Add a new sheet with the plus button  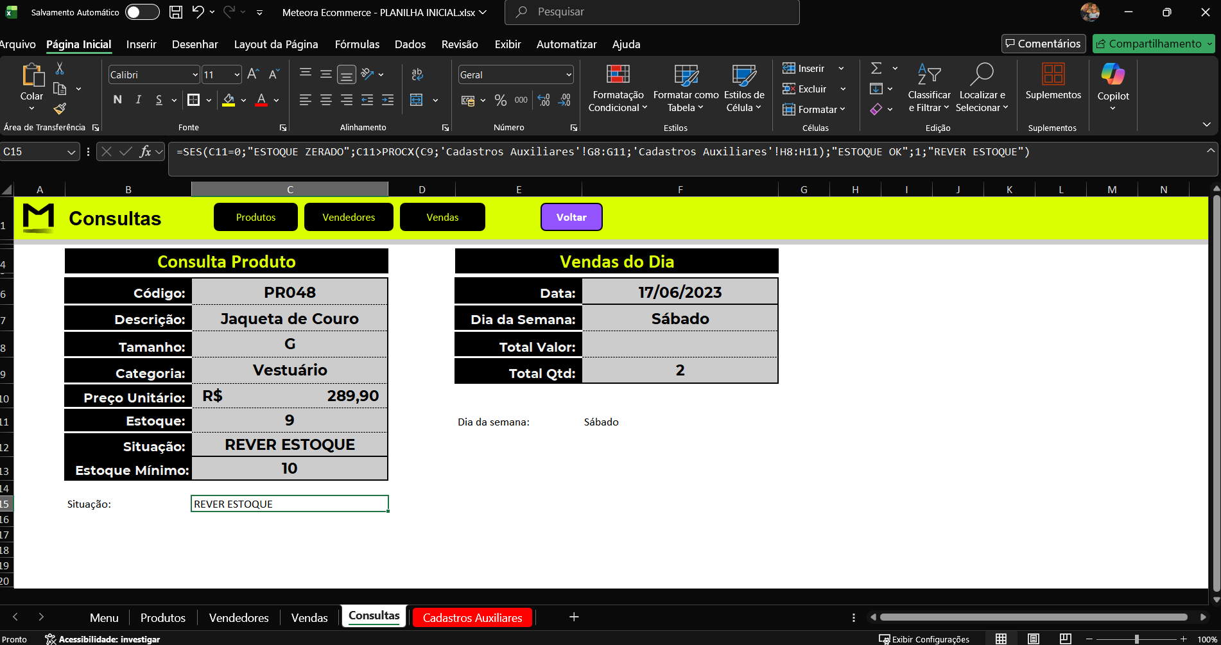point(574,617)
